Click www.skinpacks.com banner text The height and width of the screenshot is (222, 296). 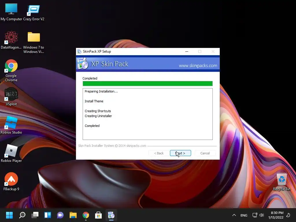(x=198, y=66)
